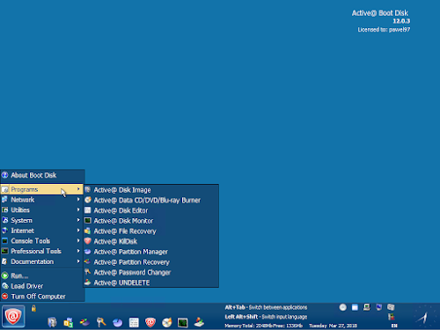The image size is (440, 330).
Task: Launch the file cabinet icon in quick launch
Action: pyautogui.click(x=52, y=322)
